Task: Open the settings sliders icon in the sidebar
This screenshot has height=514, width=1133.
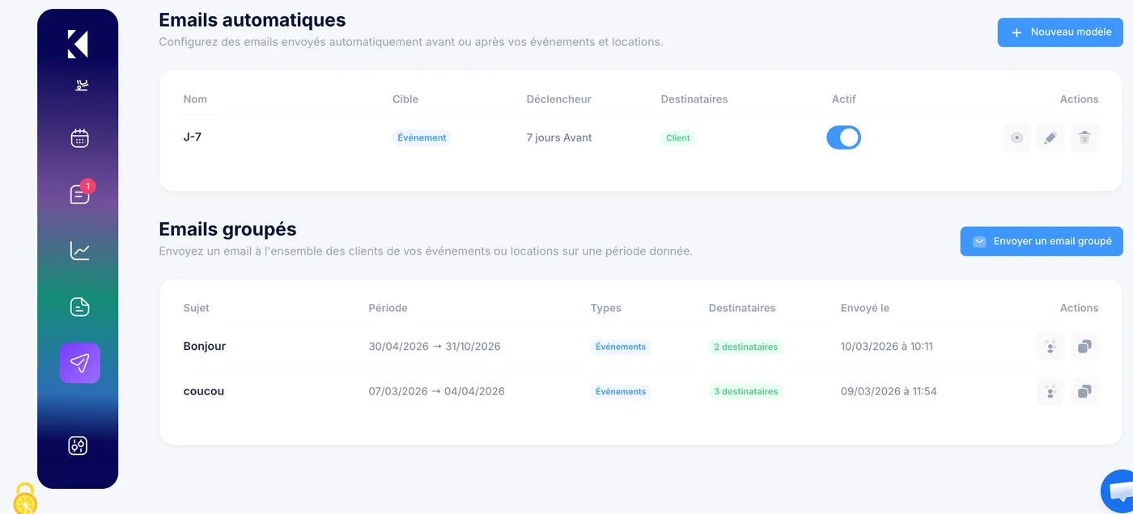Action: click(78, 445)
